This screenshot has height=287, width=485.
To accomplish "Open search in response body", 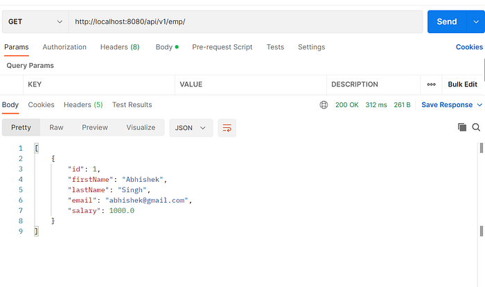I will click(476, 127).
